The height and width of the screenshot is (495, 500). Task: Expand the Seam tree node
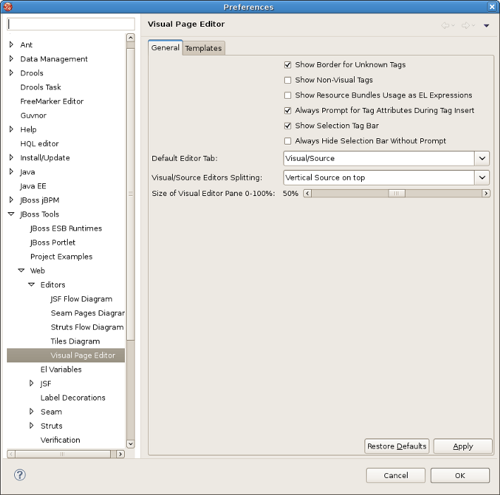tap(32, 412)
